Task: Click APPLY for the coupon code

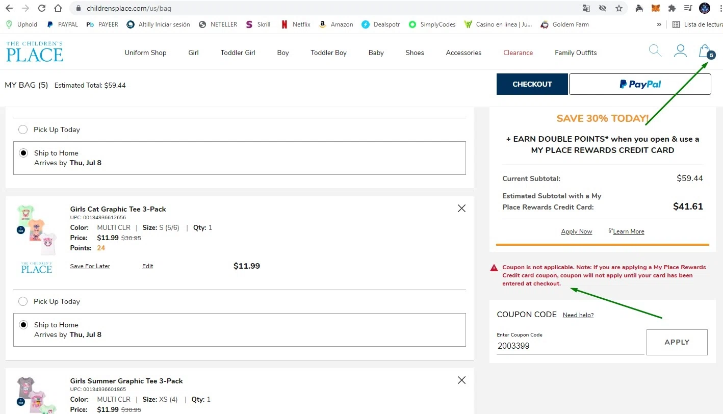Action: pyautogui.click(x=677, y=342)
